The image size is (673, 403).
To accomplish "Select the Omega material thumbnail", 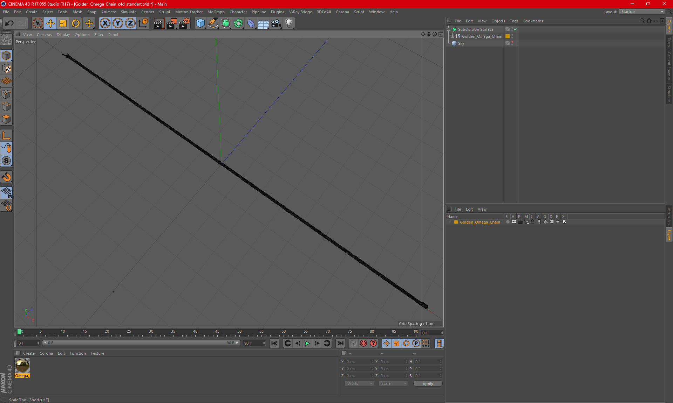I will point(22,366).
